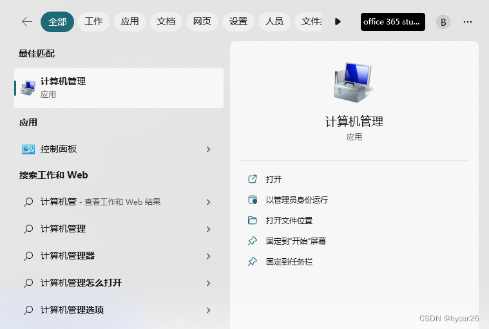Click the search icon beside 计算机管理 suggestion

pos(28,229)
